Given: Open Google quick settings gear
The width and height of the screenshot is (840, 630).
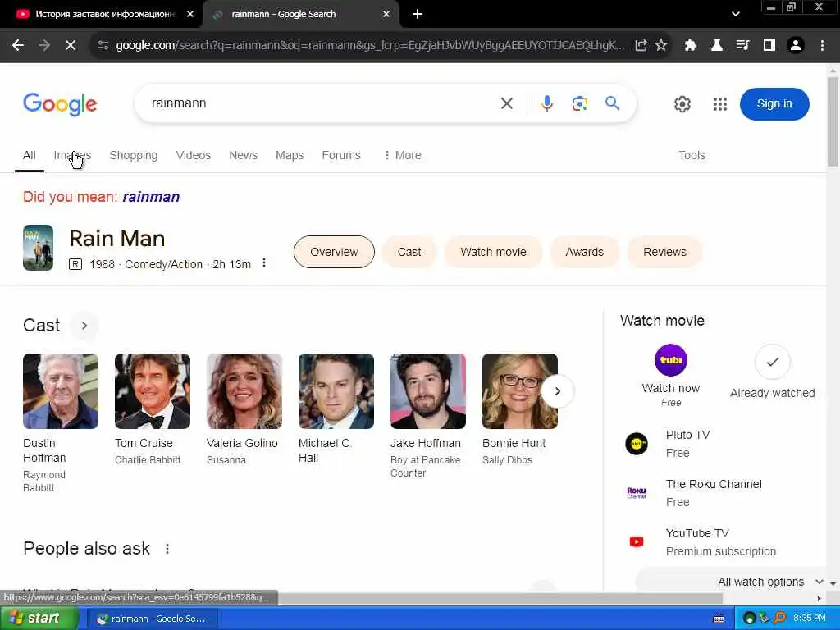Looking at the screenshot, I should pyautogui.click(x=682, y=104).
